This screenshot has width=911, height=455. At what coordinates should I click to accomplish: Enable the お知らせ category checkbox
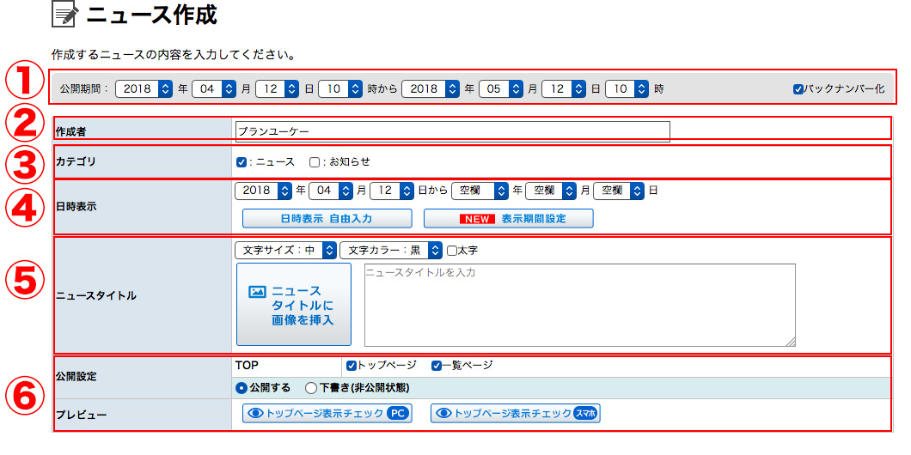315,161
